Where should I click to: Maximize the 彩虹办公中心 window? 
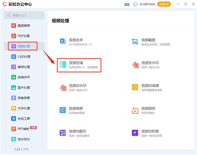186,4
